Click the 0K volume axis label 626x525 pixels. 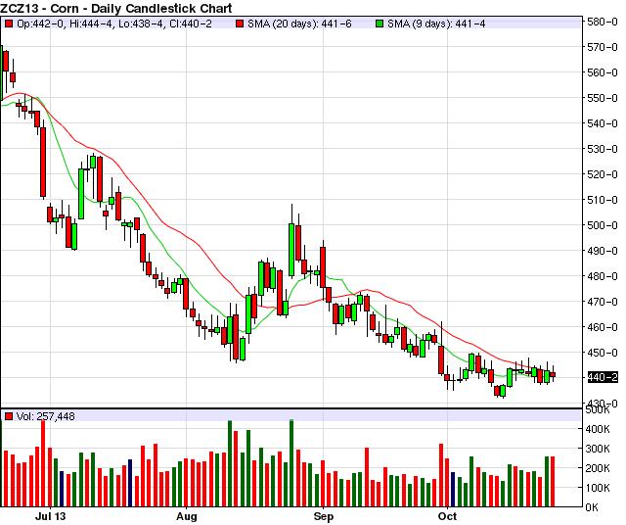[593, 507]
